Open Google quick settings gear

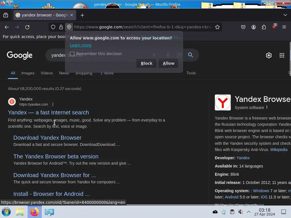click(x=269, y=55)
